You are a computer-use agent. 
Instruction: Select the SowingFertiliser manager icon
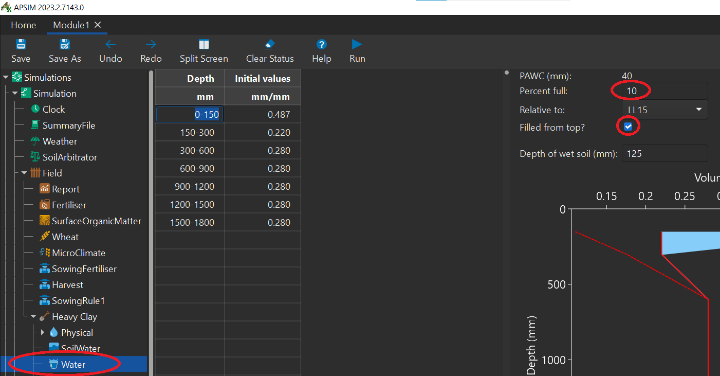click(x=44, y=268)
